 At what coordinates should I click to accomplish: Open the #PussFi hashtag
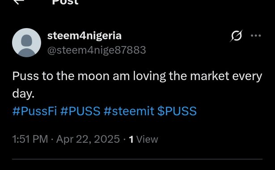tap(34, 111)
